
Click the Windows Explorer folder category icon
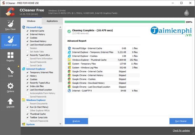24,100
